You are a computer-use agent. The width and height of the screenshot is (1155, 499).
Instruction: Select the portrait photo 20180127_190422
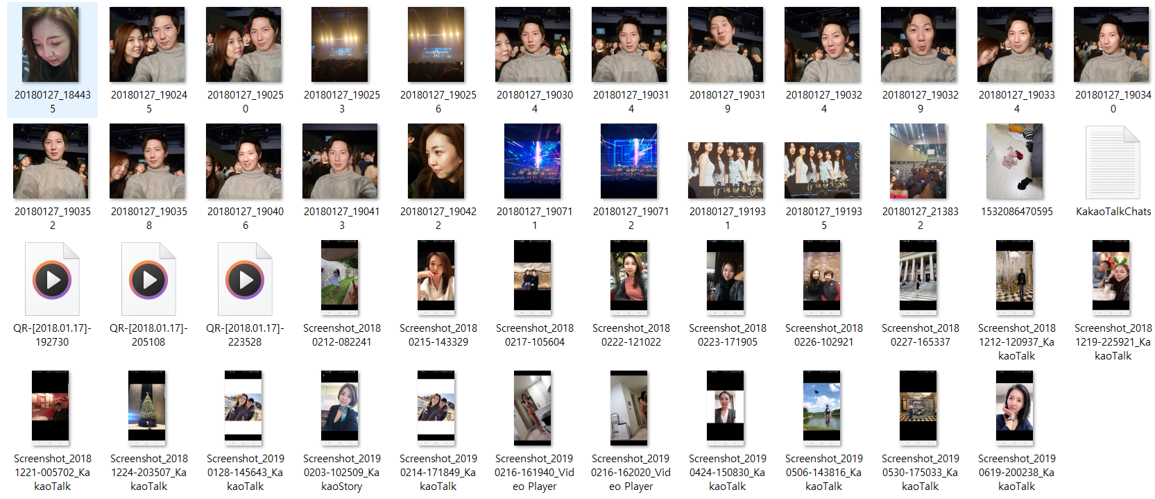pos(436,161)
